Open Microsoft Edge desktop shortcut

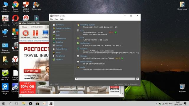pos(5,89)
